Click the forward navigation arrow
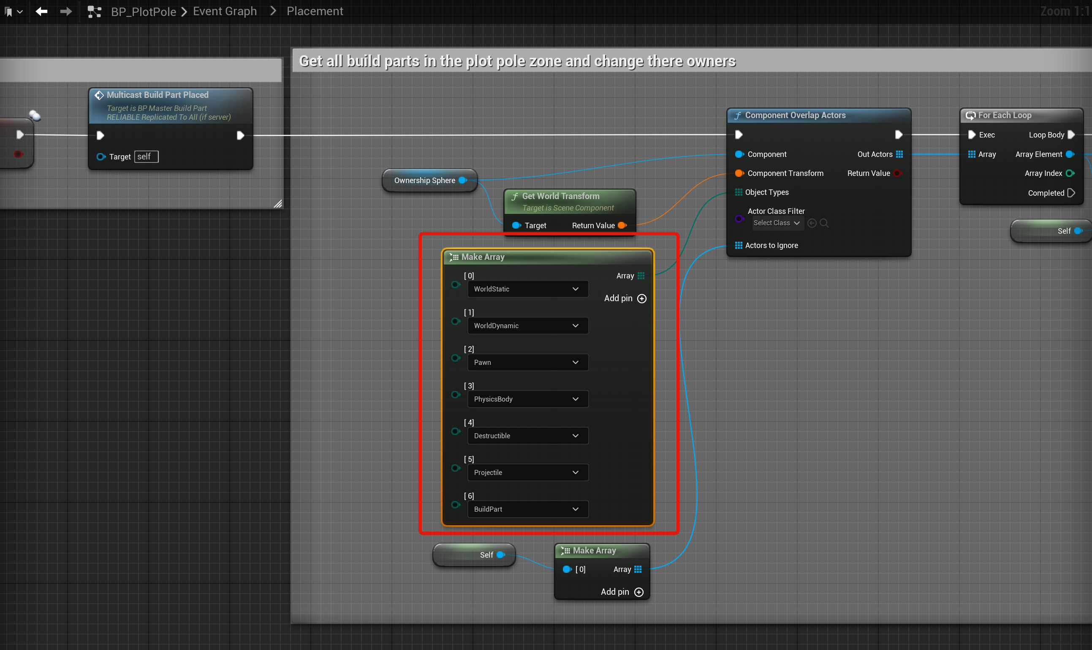 pos(66,11)
